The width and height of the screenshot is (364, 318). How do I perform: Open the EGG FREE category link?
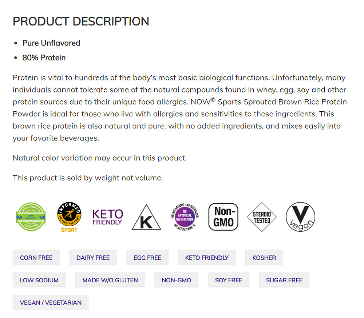click(147, 257)
